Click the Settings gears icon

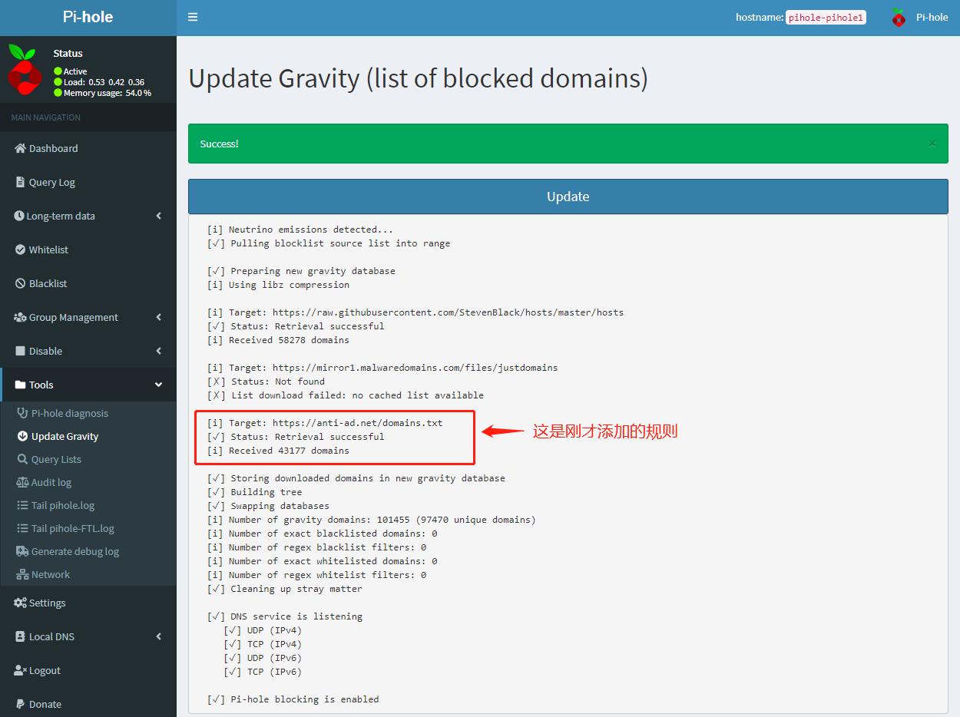point(20,603)
